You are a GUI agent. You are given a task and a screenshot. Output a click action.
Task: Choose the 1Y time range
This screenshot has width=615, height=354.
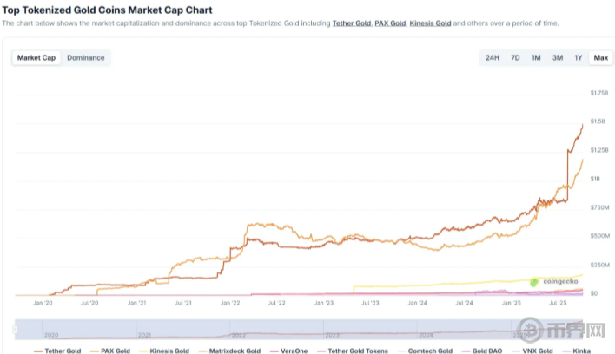[579, 58]
